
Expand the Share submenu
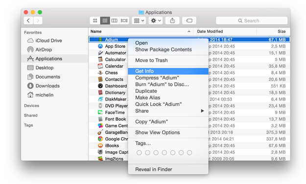168,111
